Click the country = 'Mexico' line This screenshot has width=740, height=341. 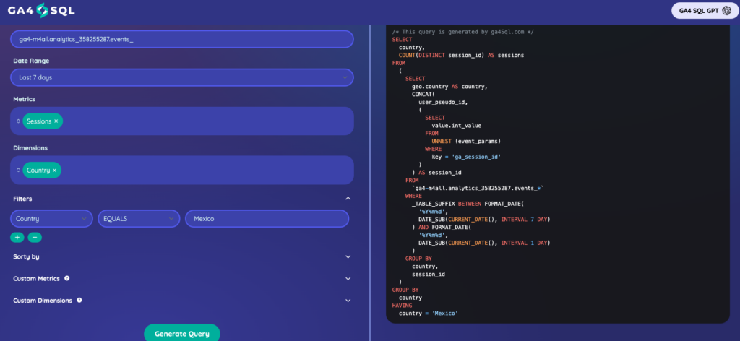(x=429, y=313)
